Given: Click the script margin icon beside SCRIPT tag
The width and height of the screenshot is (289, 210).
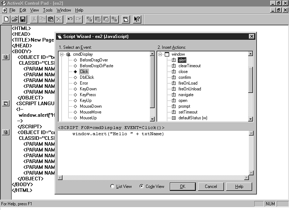Looking at the screenshot, I should [x=6, y=104].
